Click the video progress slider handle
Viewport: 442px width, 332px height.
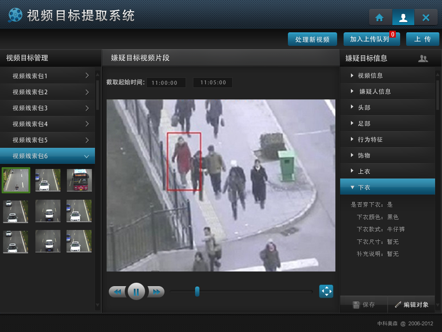tap(197, 291)
